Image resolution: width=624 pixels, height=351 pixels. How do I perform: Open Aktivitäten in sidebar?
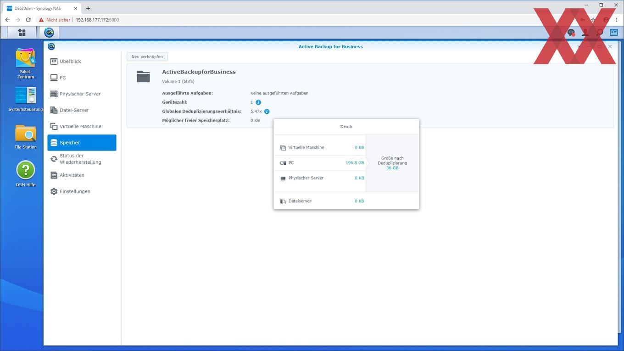click(82, 175)
